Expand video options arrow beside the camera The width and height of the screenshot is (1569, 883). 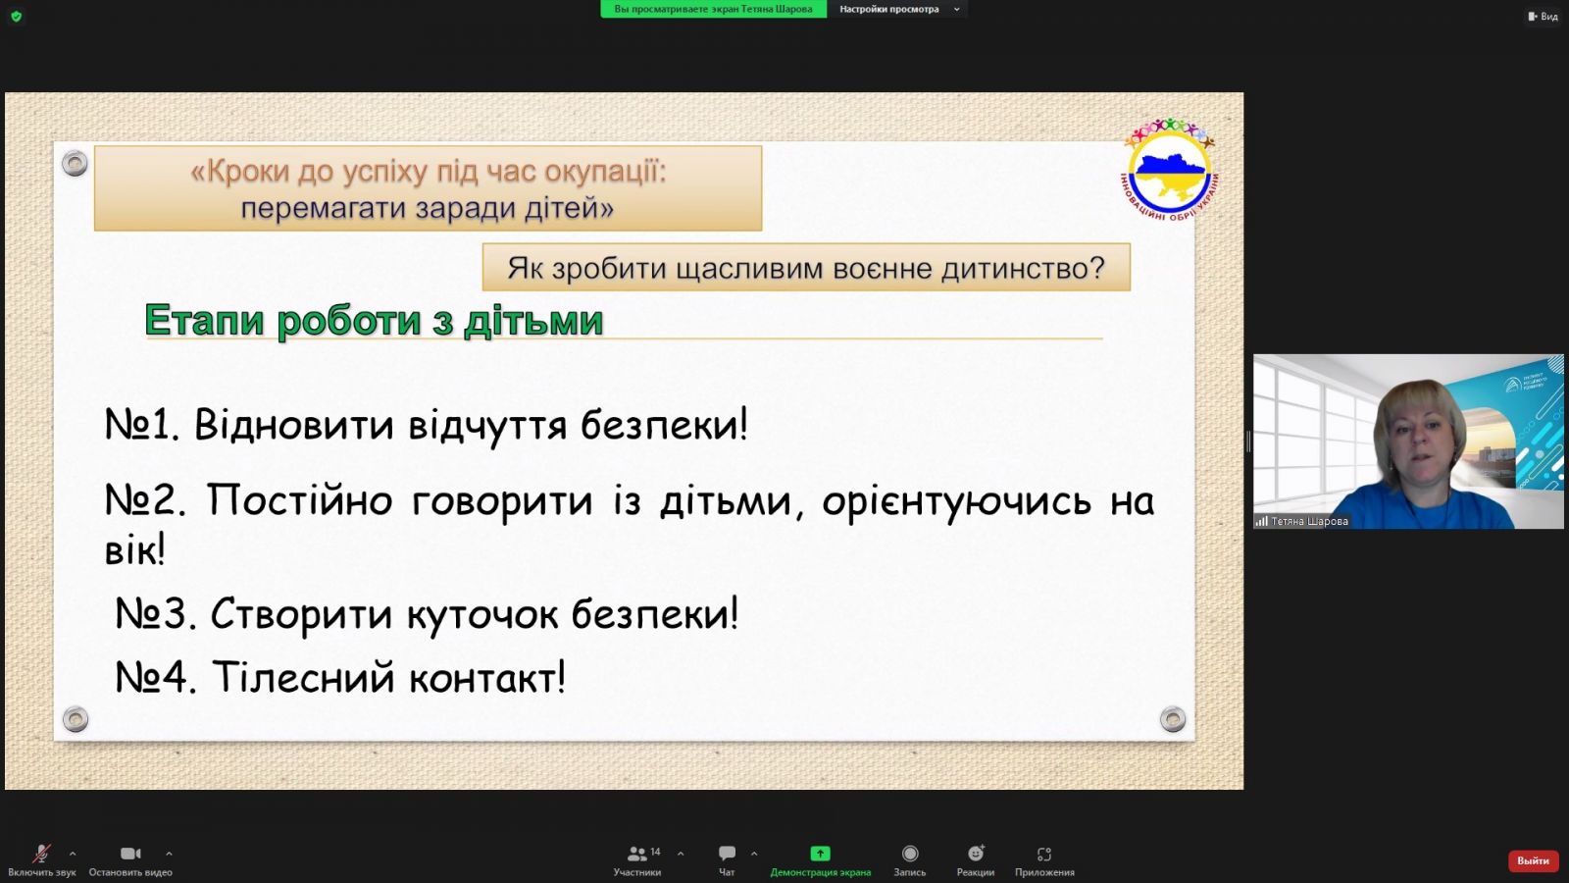pyautogui.click(x=169, y=854)
